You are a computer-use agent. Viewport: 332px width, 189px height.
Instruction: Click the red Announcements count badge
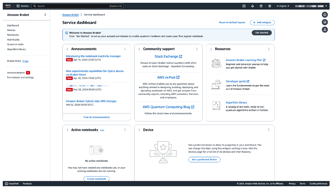pos(28,73)
